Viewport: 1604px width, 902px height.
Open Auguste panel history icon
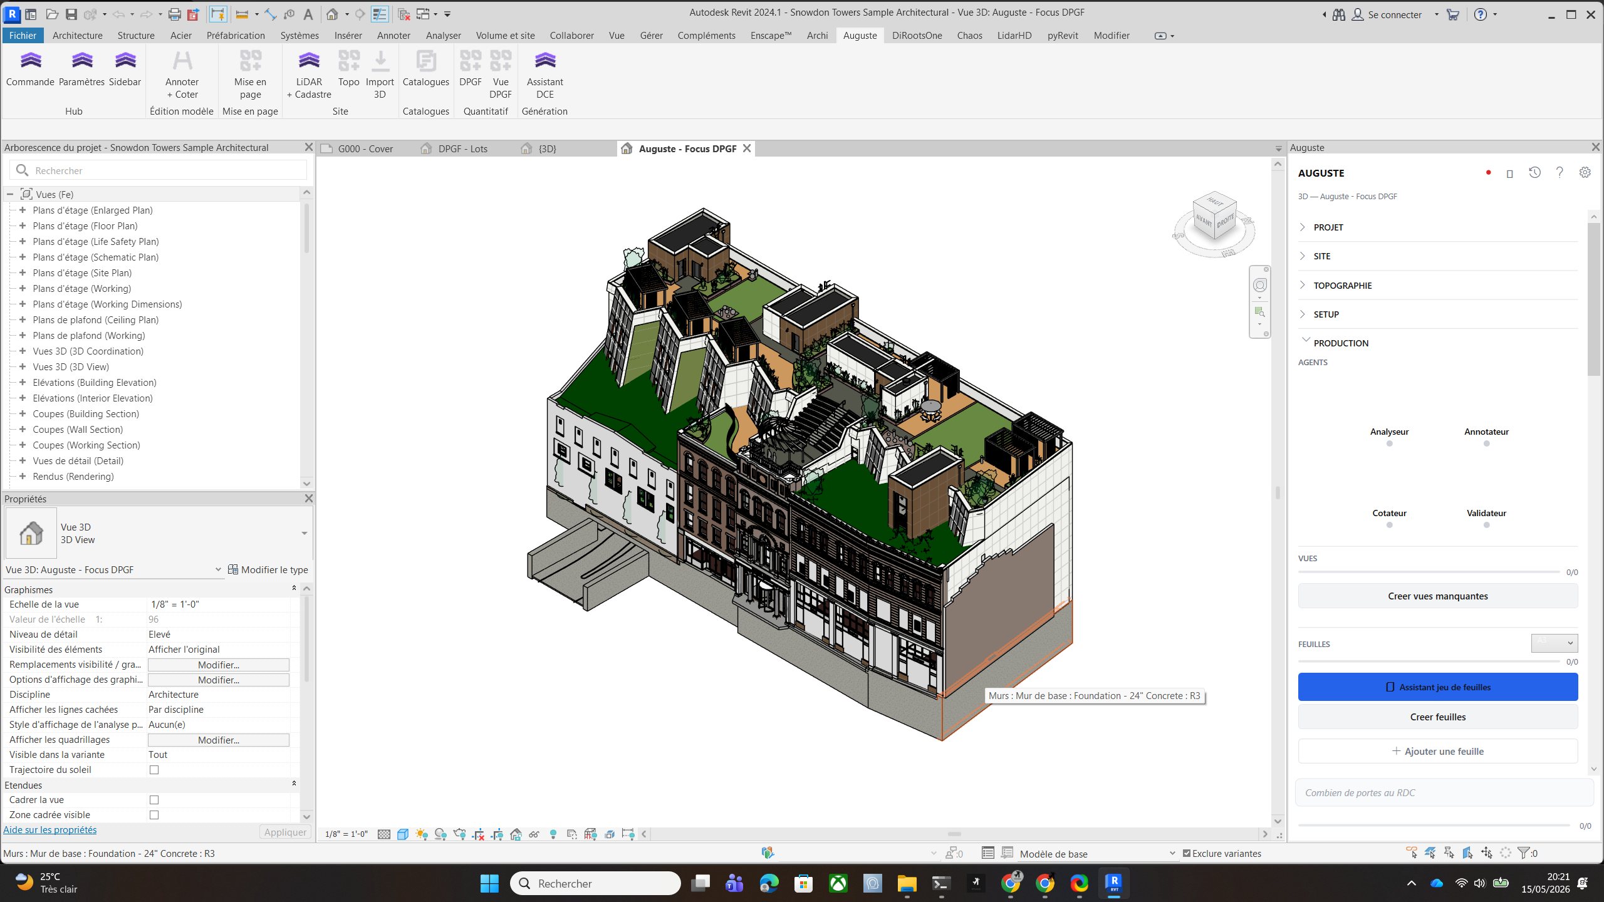coord(1534,172)
